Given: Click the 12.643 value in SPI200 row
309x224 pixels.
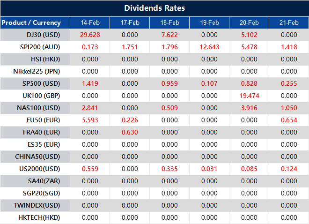Looking at the screenshot, I should tap(209, 47).
